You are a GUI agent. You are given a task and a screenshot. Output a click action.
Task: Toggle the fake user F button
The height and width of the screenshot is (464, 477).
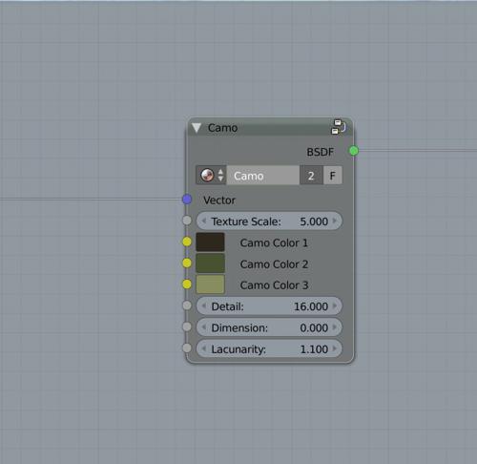coord(333,176)
